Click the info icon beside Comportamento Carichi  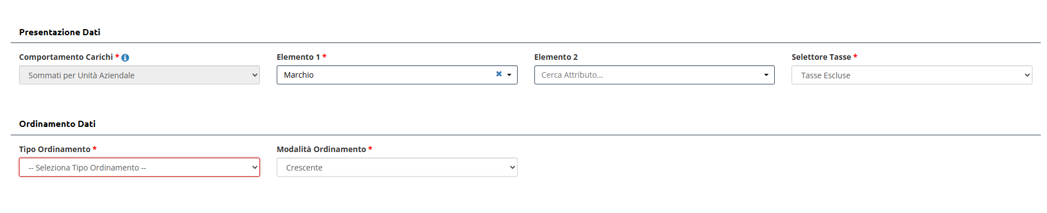tap(125, 58)
